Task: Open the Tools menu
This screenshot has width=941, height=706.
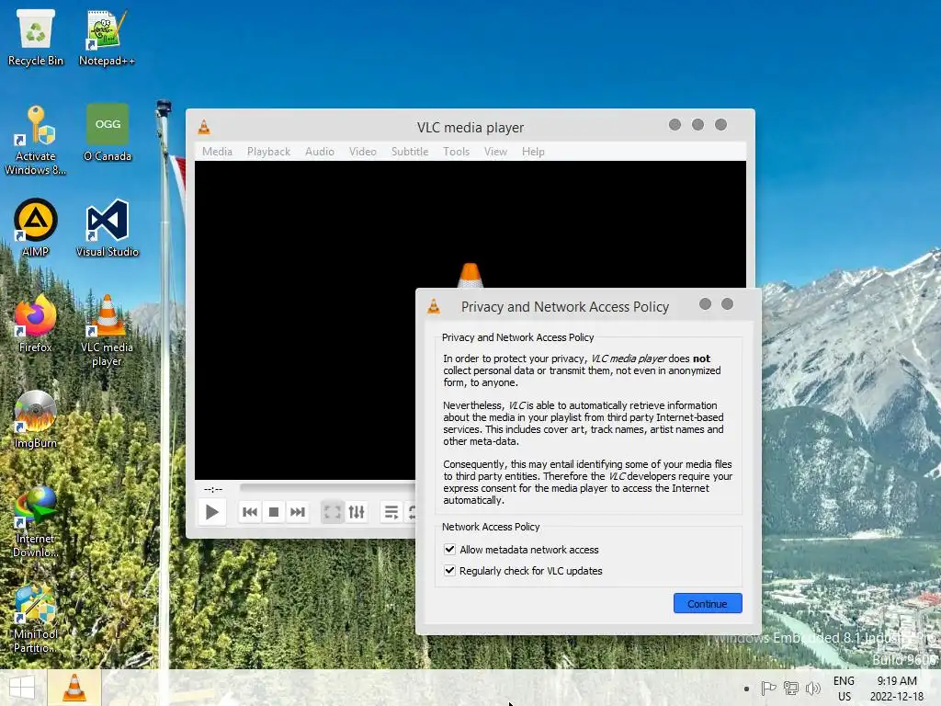Action: 456,152
